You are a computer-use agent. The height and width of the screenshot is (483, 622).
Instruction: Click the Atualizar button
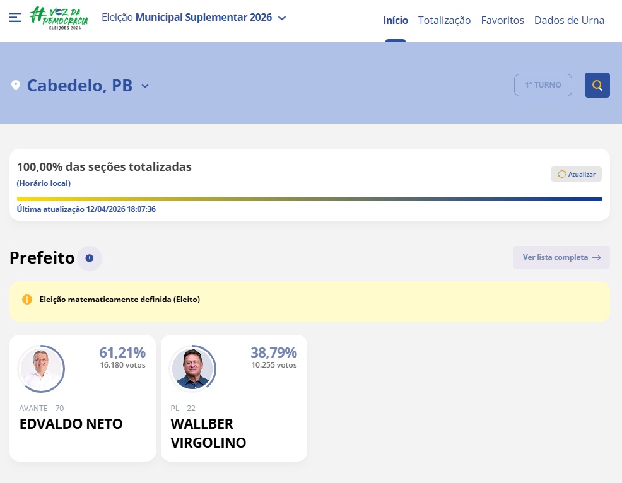pos(576,174)
